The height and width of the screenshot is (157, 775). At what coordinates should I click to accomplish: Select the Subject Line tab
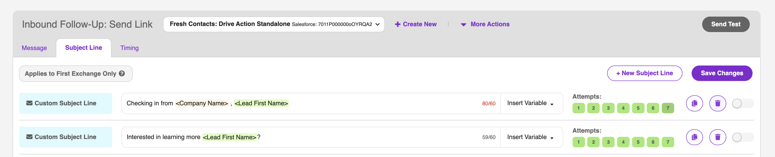tap(84, 48)
